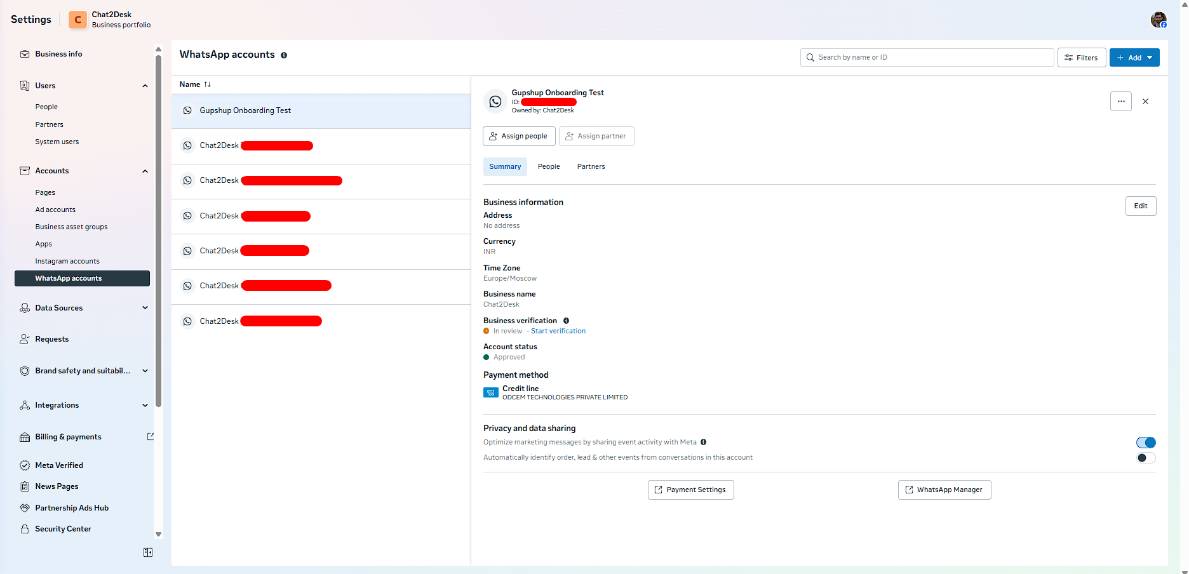Open the Add dropdown button
This screenshot has width=1189, height=574.
[1134, 58]
